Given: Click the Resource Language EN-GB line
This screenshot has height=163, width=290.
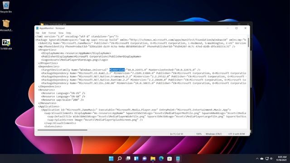Looking at the screenshot, I should (x=63, y=96).
